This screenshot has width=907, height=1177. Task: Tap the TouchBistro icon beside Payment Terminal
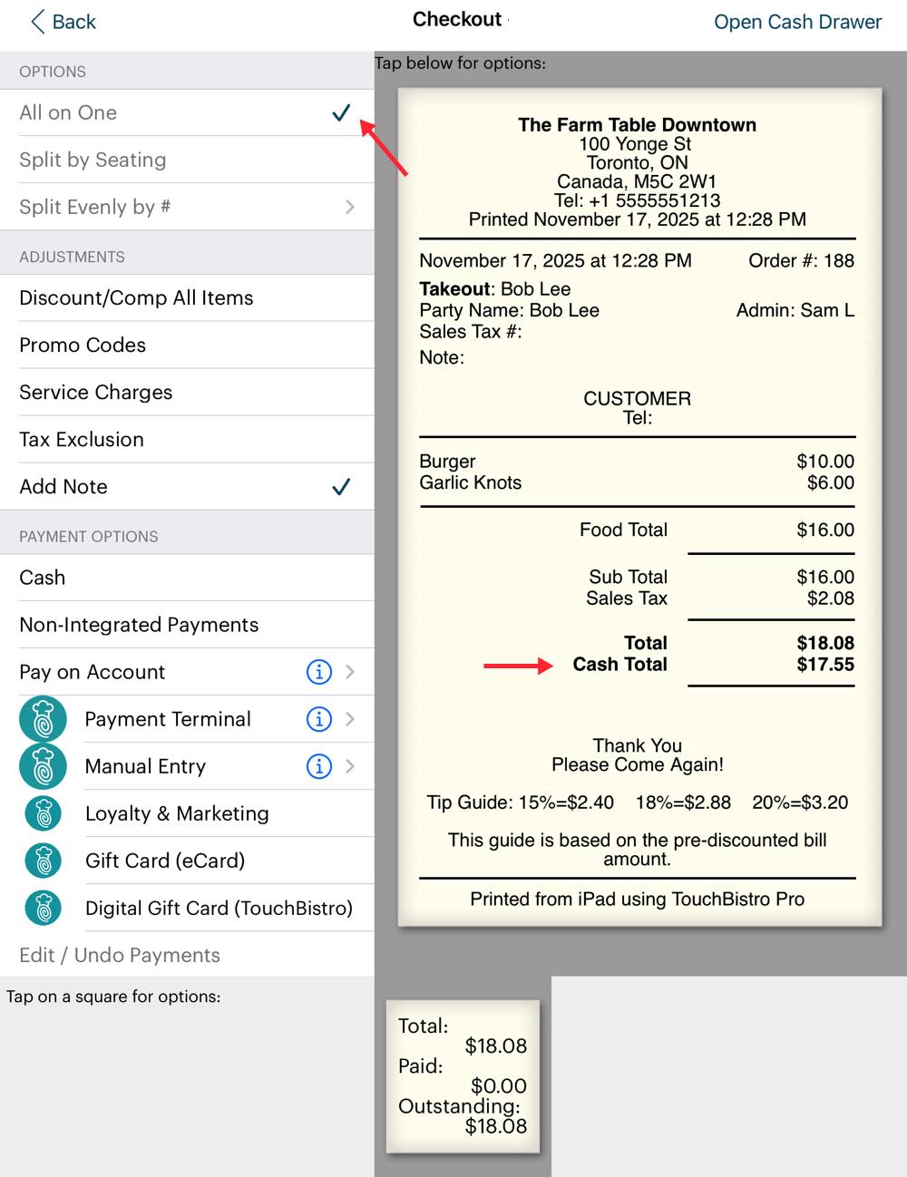tap(43, 719)
